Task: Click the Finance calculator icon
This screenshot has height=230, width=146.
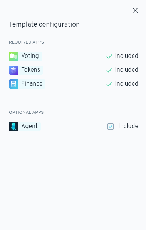Action: click(x=13, y=84)
